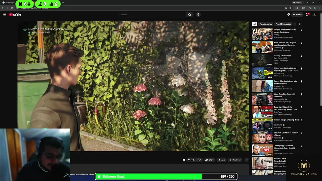Viewport: 322px width, 181px height.
Task: Open Entitled Killer video thumbnail
Action: tap(262, 163)
